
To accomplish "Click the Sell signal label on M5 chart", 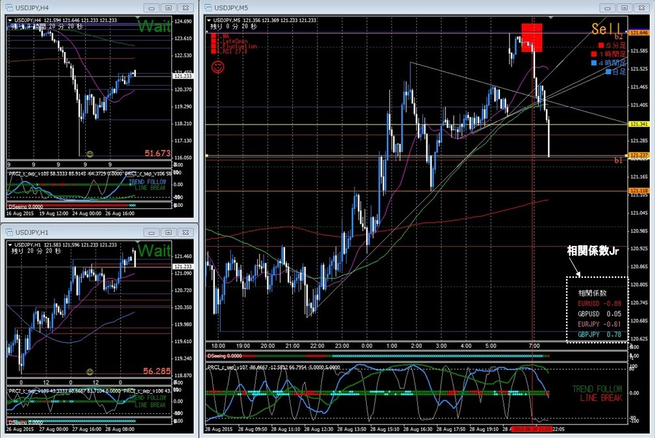I will (607, 29).
